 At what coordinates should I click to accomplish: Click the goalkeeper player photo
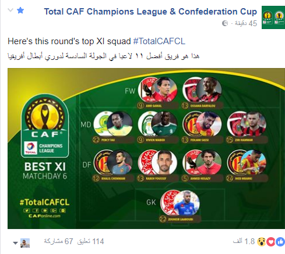187,203
